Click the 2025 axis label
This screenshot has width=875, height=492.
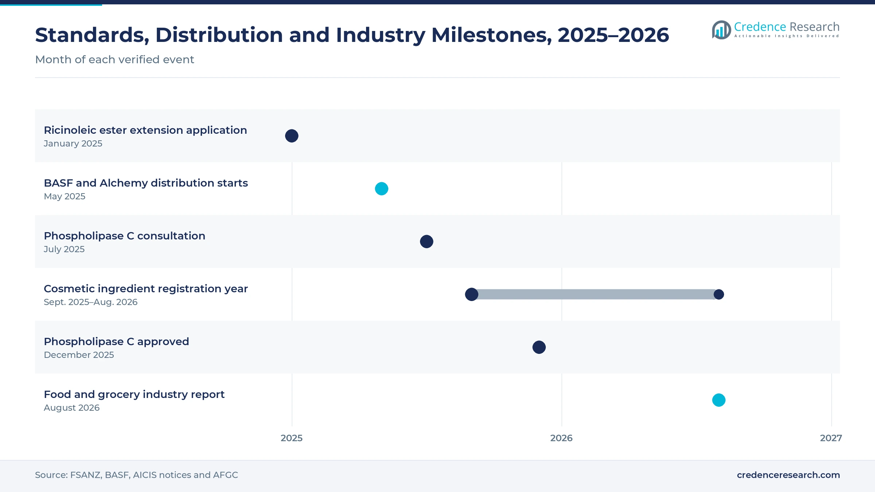(292, 438)
